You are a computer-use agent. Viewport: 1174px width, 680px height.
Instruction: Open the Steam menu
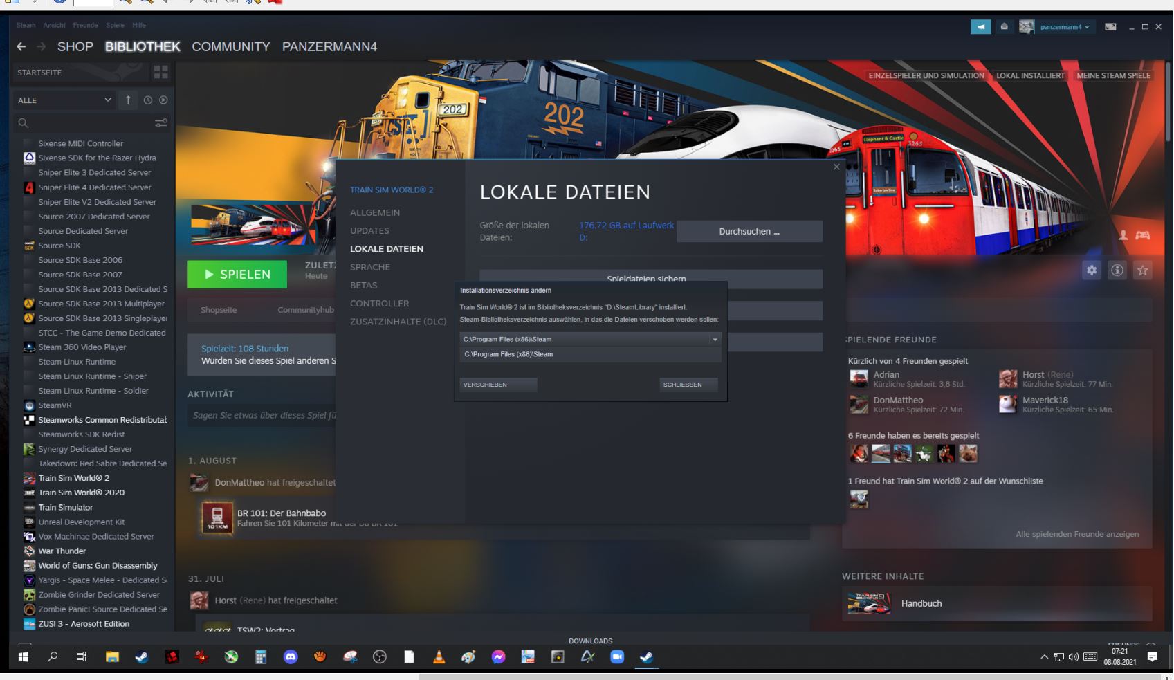pos(26,25)
